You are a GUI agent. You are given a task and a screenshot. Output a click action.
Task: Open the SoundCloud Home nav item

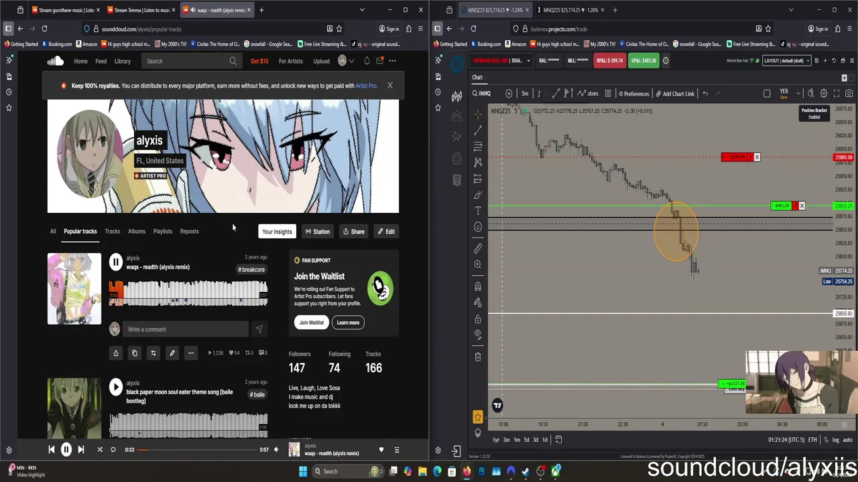coord(80,61)
